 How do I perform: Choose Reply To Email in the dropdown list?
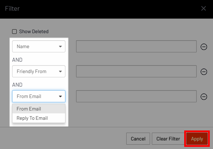click(39, 118)
